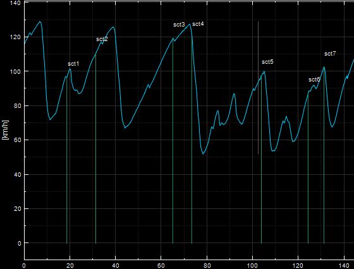Screen dimensions: 354x269
Task: Click the gray cursor line near sct5
Action: click(259, 88)
